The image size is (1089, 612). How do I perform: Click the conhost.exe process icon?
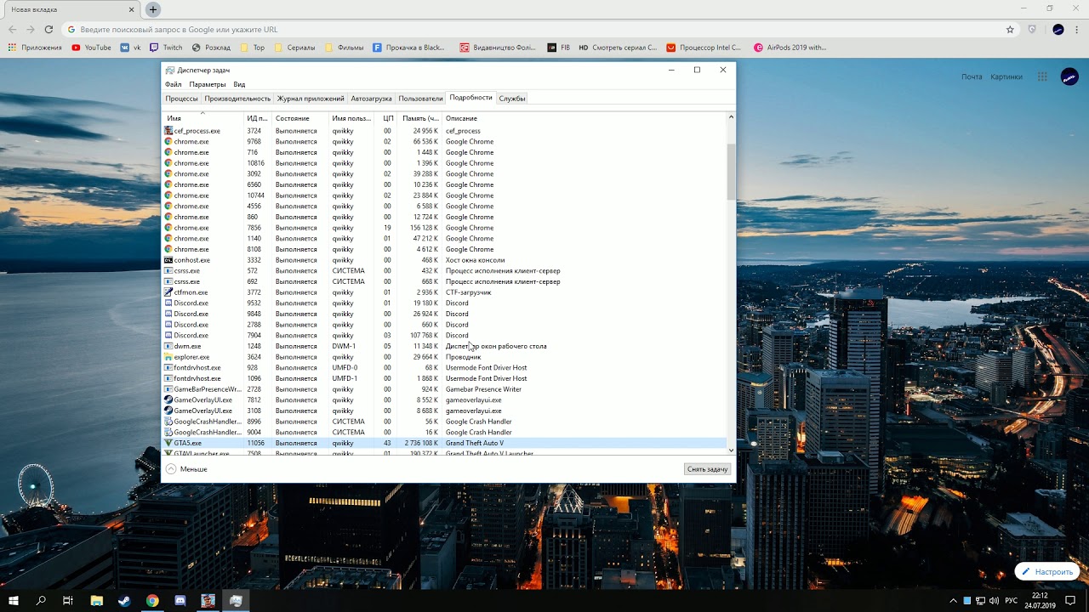tap(168, 260)
